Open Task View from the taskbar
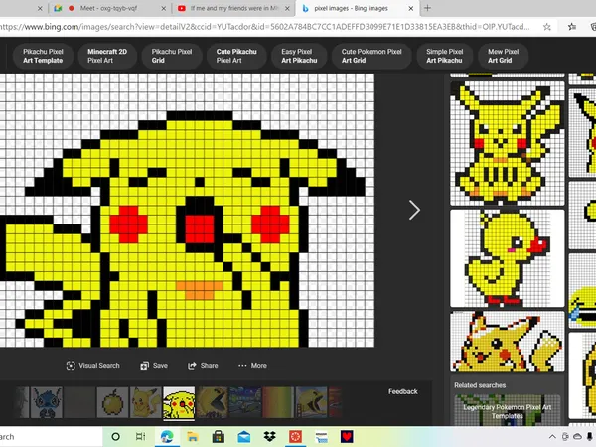Screen dimensions: 596x447 click(141, 437)
